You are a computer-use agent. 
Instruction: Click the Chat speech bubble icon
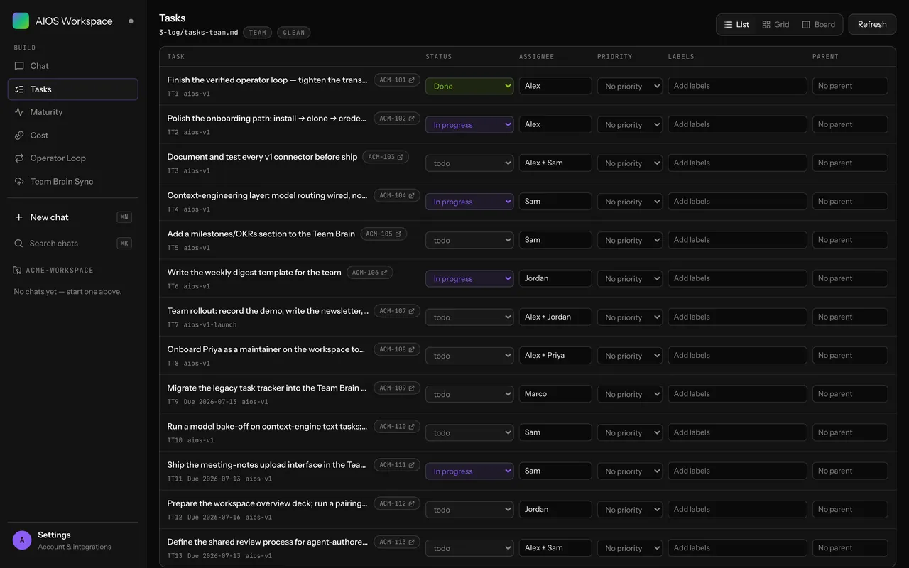[19, 66]
